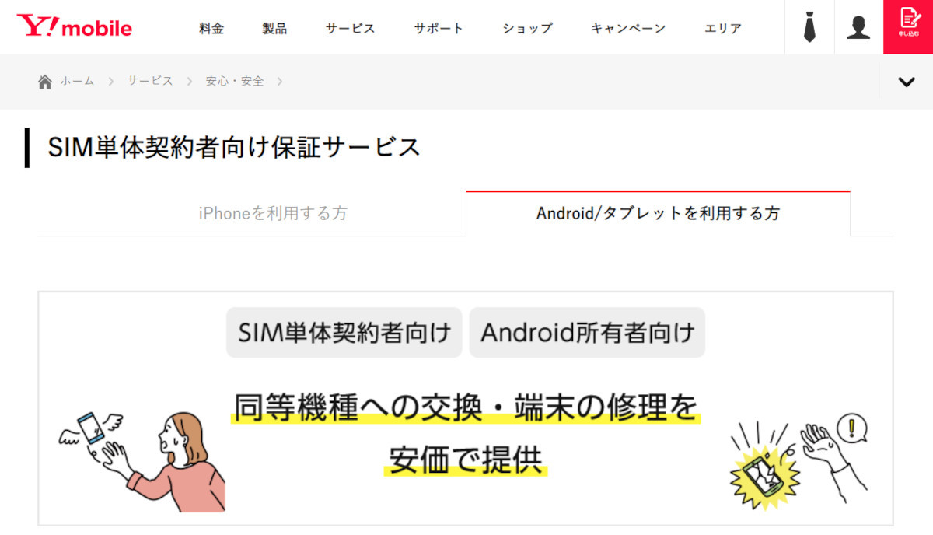Open the business necktie icon

point(809,27)
